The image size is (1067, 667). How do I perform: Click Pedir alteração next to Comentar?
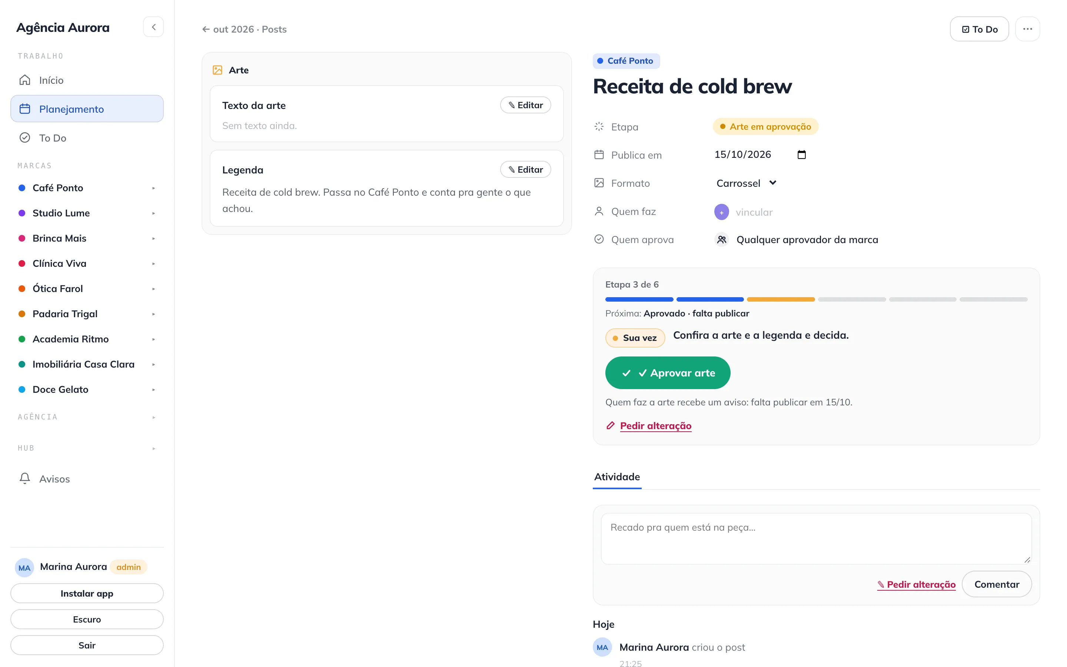tap(916, 584)
